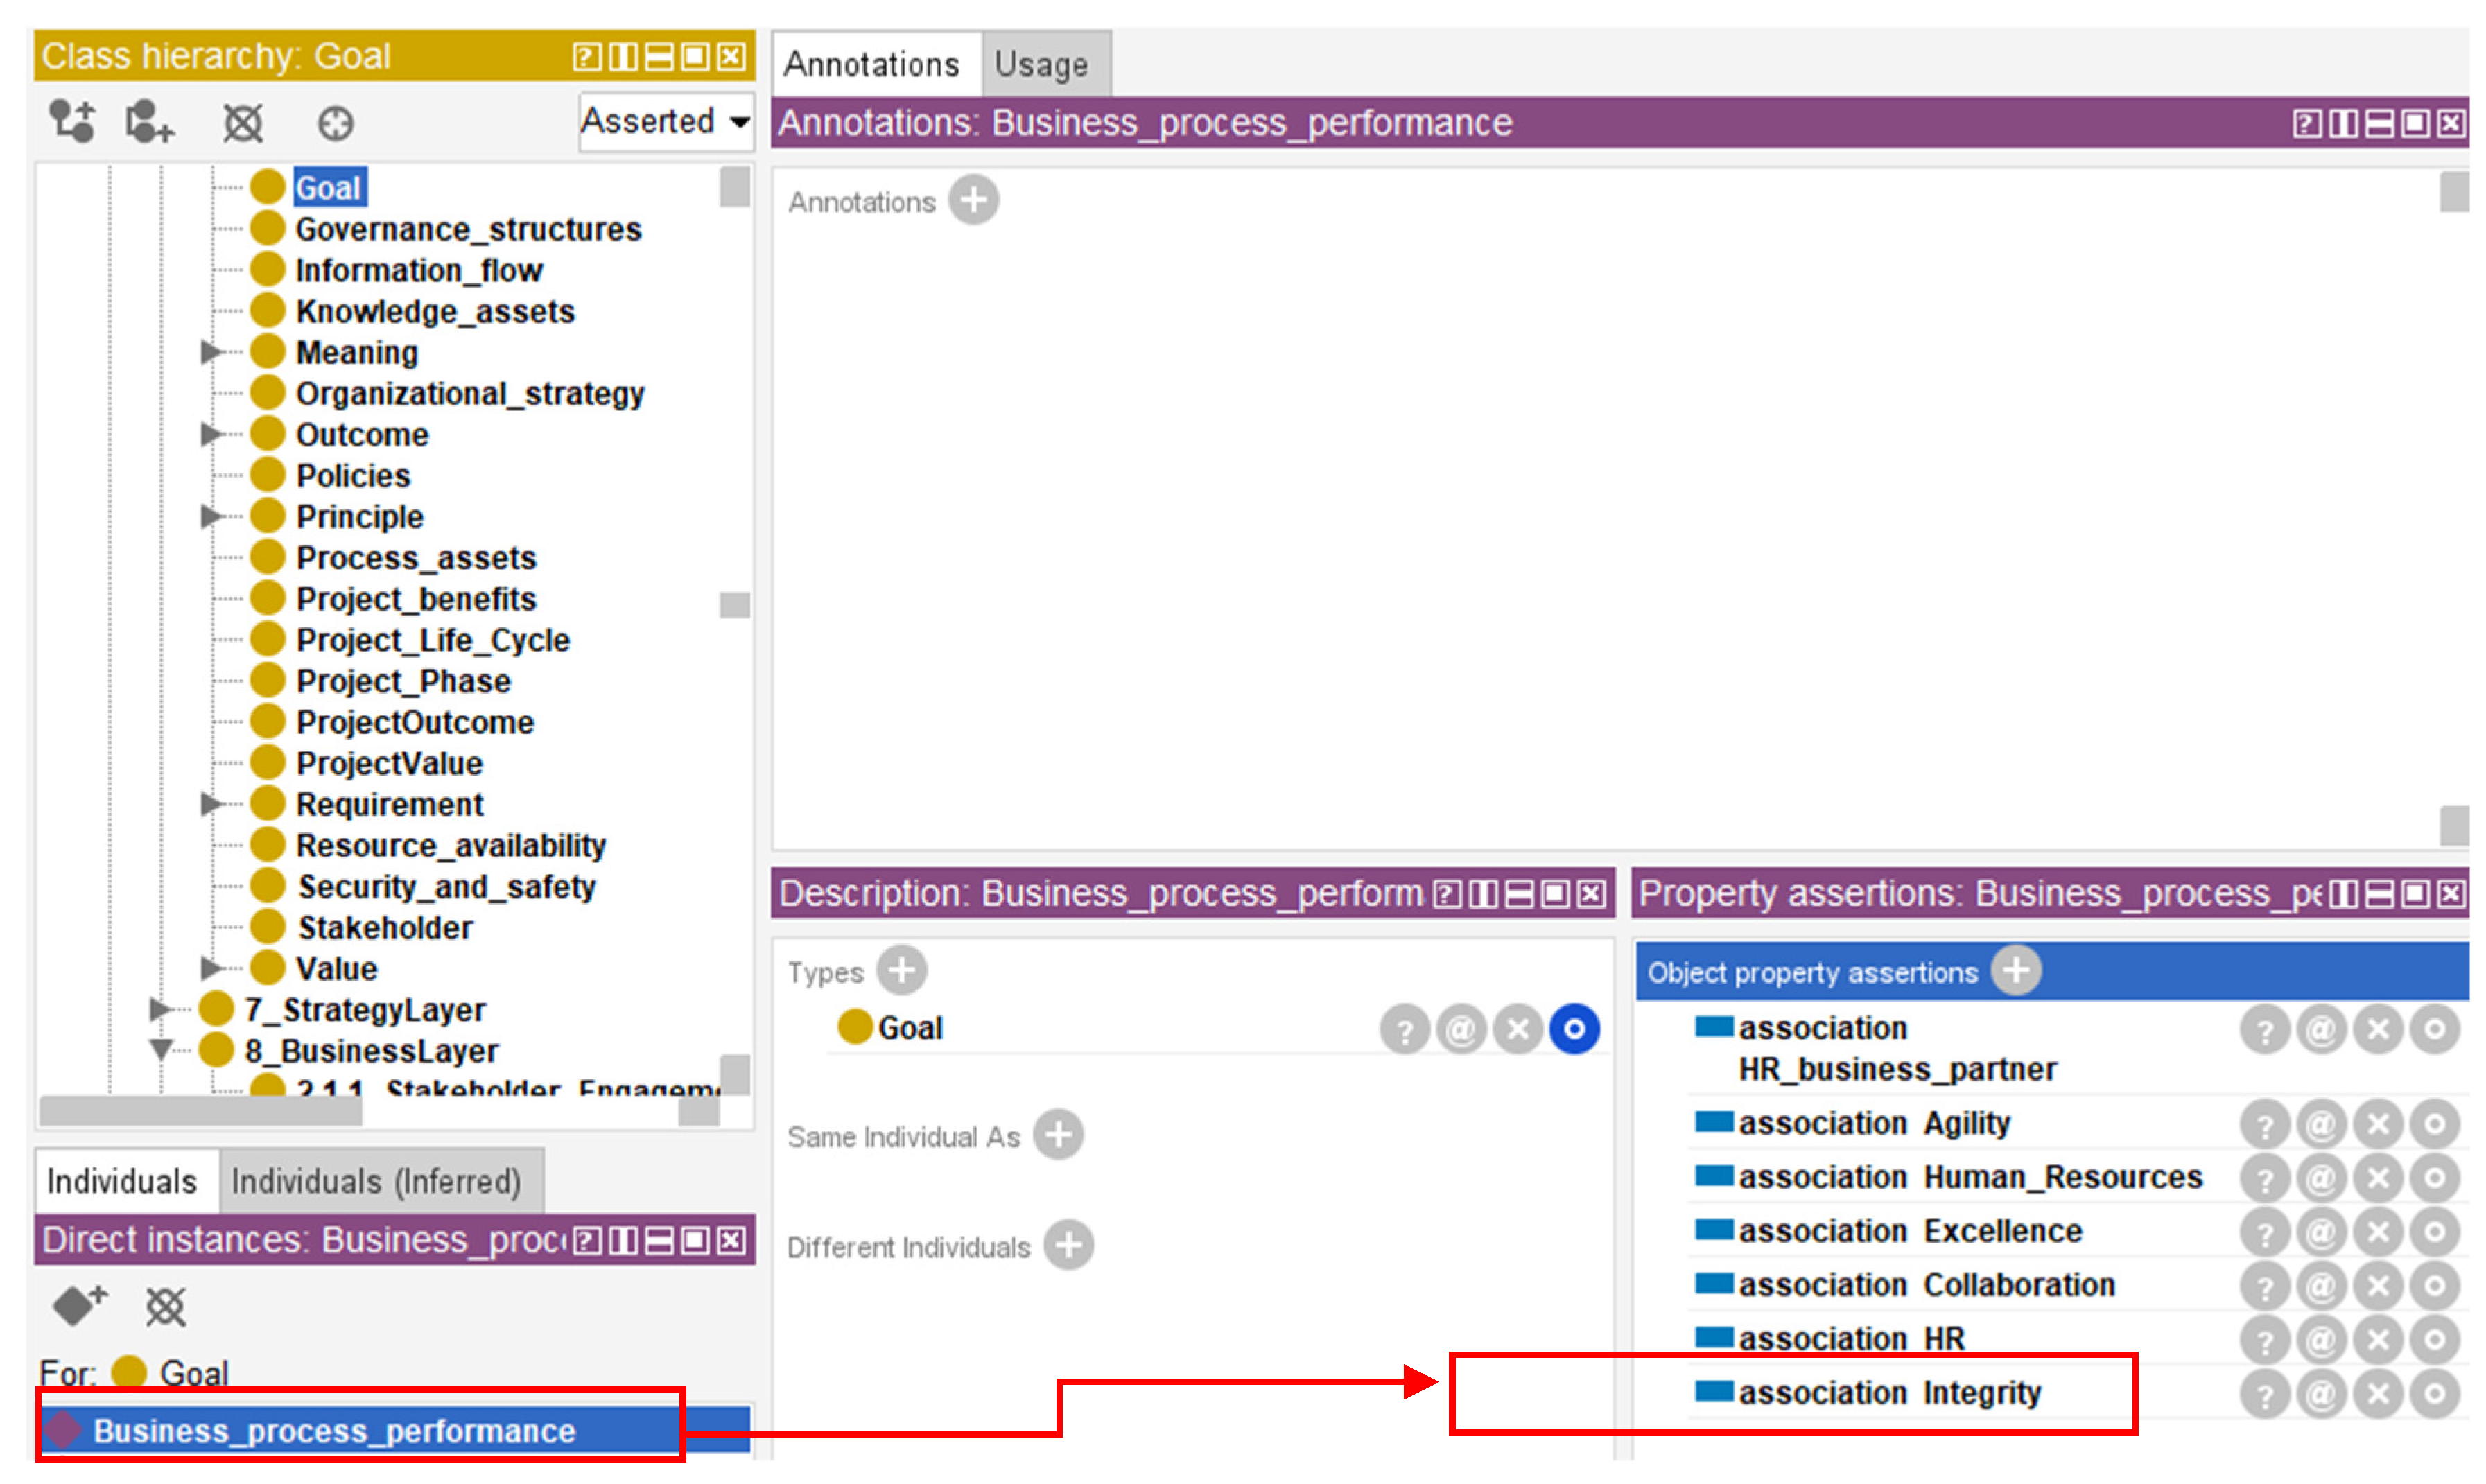Switch to the Usage tab

1041,64
